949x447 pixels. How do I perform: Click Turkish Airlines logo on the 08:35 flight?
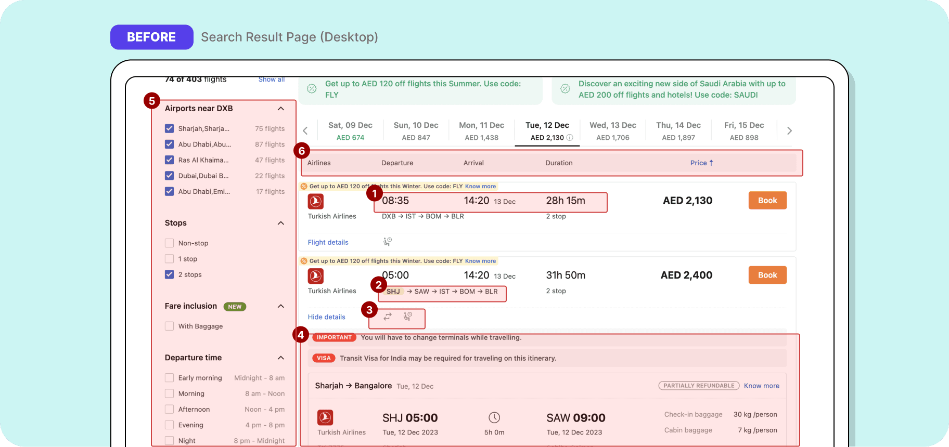click(x=316, y=201)
